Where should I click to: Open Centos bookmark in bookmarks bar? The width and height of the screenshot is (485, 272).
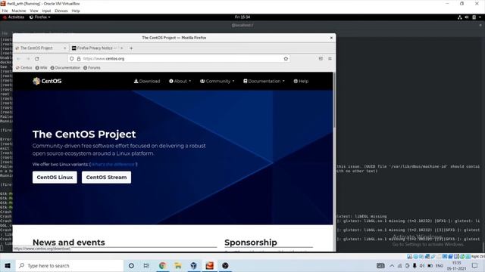(23, 67)
